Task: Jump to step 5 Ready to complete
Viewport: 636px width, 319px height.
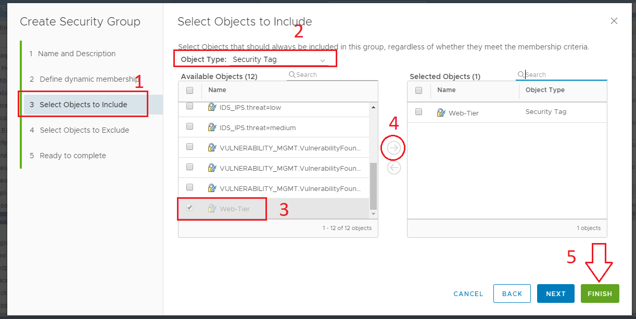Action: click(x=73, y=156)
